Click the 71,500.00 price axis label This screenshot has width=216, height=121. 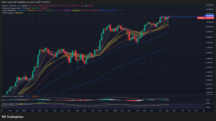[x=210, y=48]
